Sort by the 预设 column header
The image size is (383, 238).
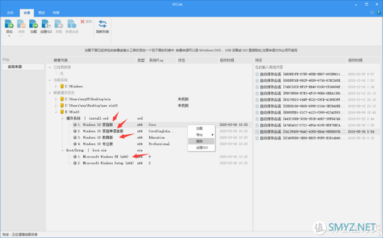[x=300, y=60]
